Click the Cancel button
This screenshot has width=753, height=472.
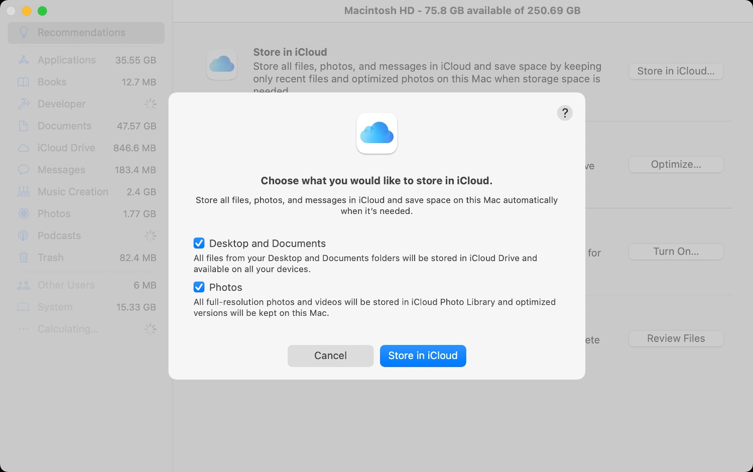(x=330, y=356)
